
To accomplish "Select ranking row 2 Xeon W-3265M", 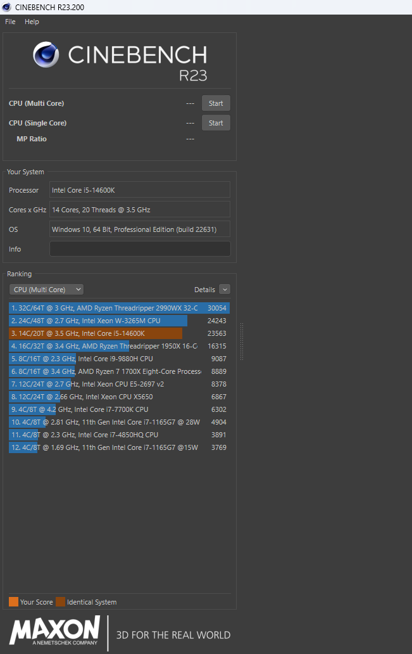I will click(x=119, y=321).
